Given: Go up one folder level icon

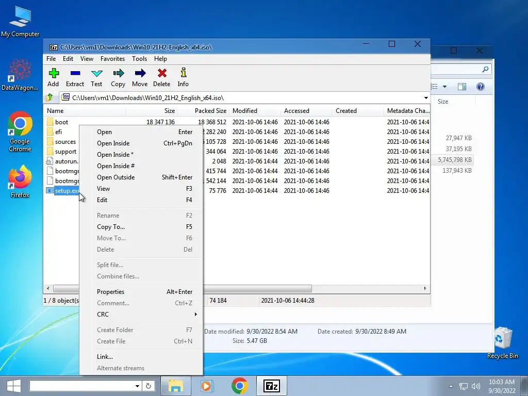Looking at the screenshot, I should coord(49,97).
